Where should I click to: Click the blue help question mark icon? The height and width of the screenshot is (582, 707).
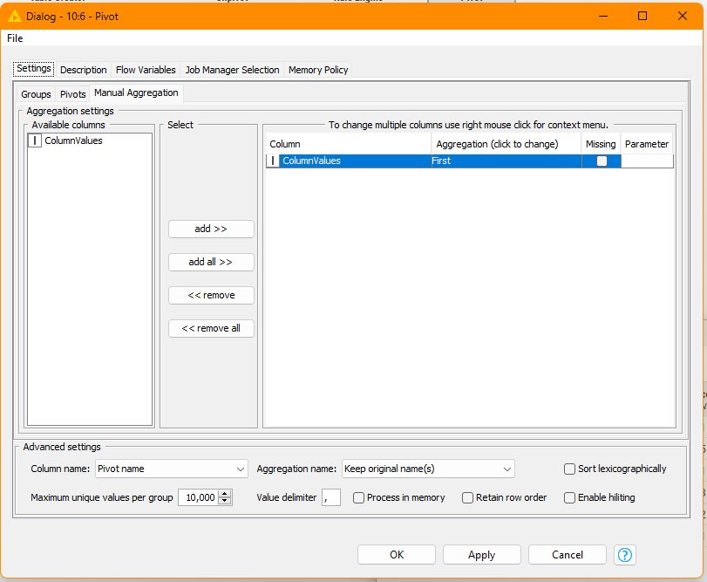point(624,555)
